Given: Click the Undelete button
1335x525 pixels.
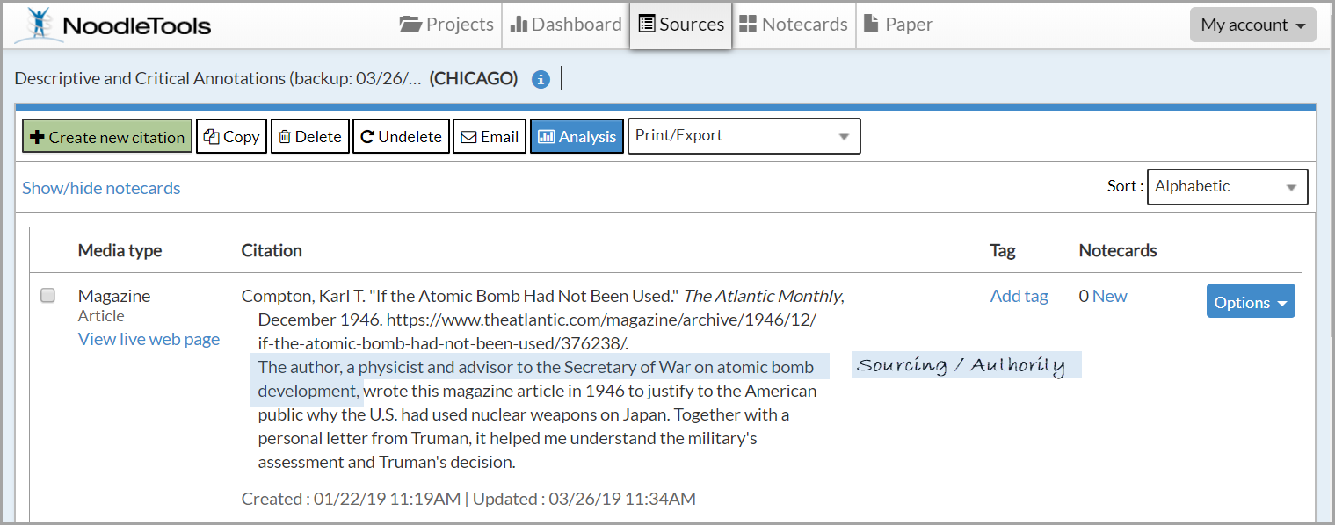Looking at the screenshot, I should click(x=401, y=137).
